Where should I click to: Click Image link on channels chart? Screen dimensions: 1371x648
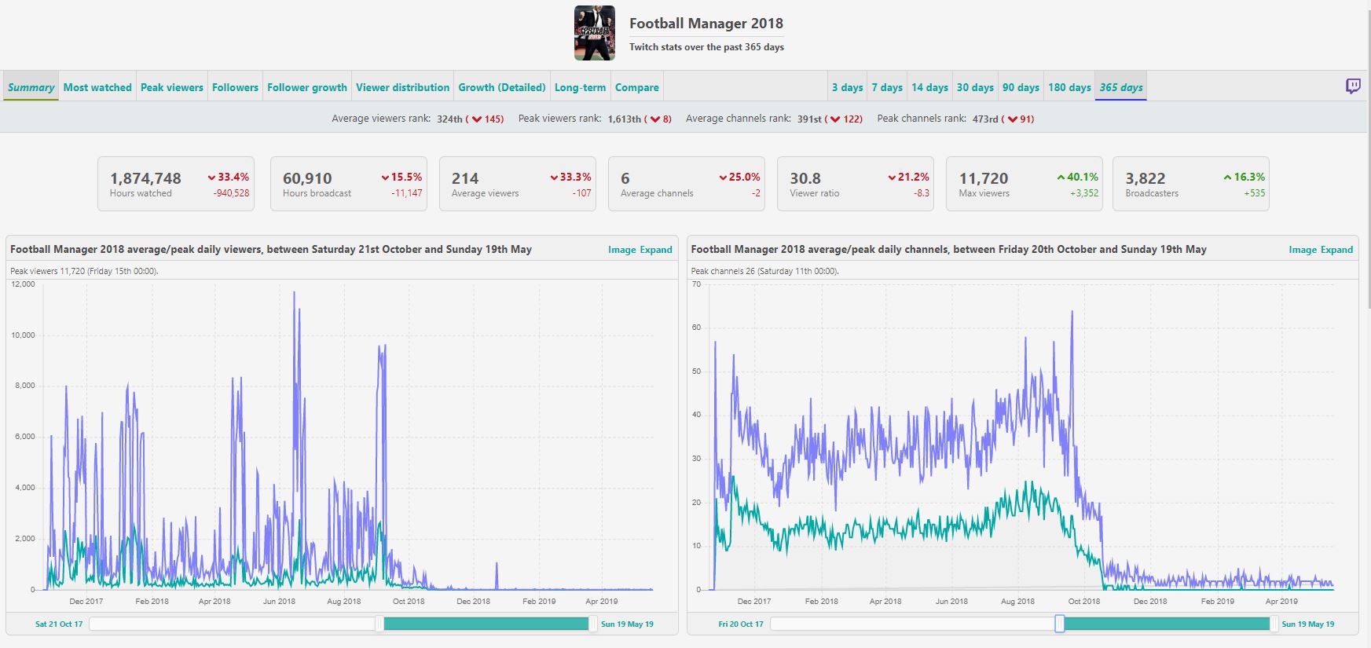1303,250
